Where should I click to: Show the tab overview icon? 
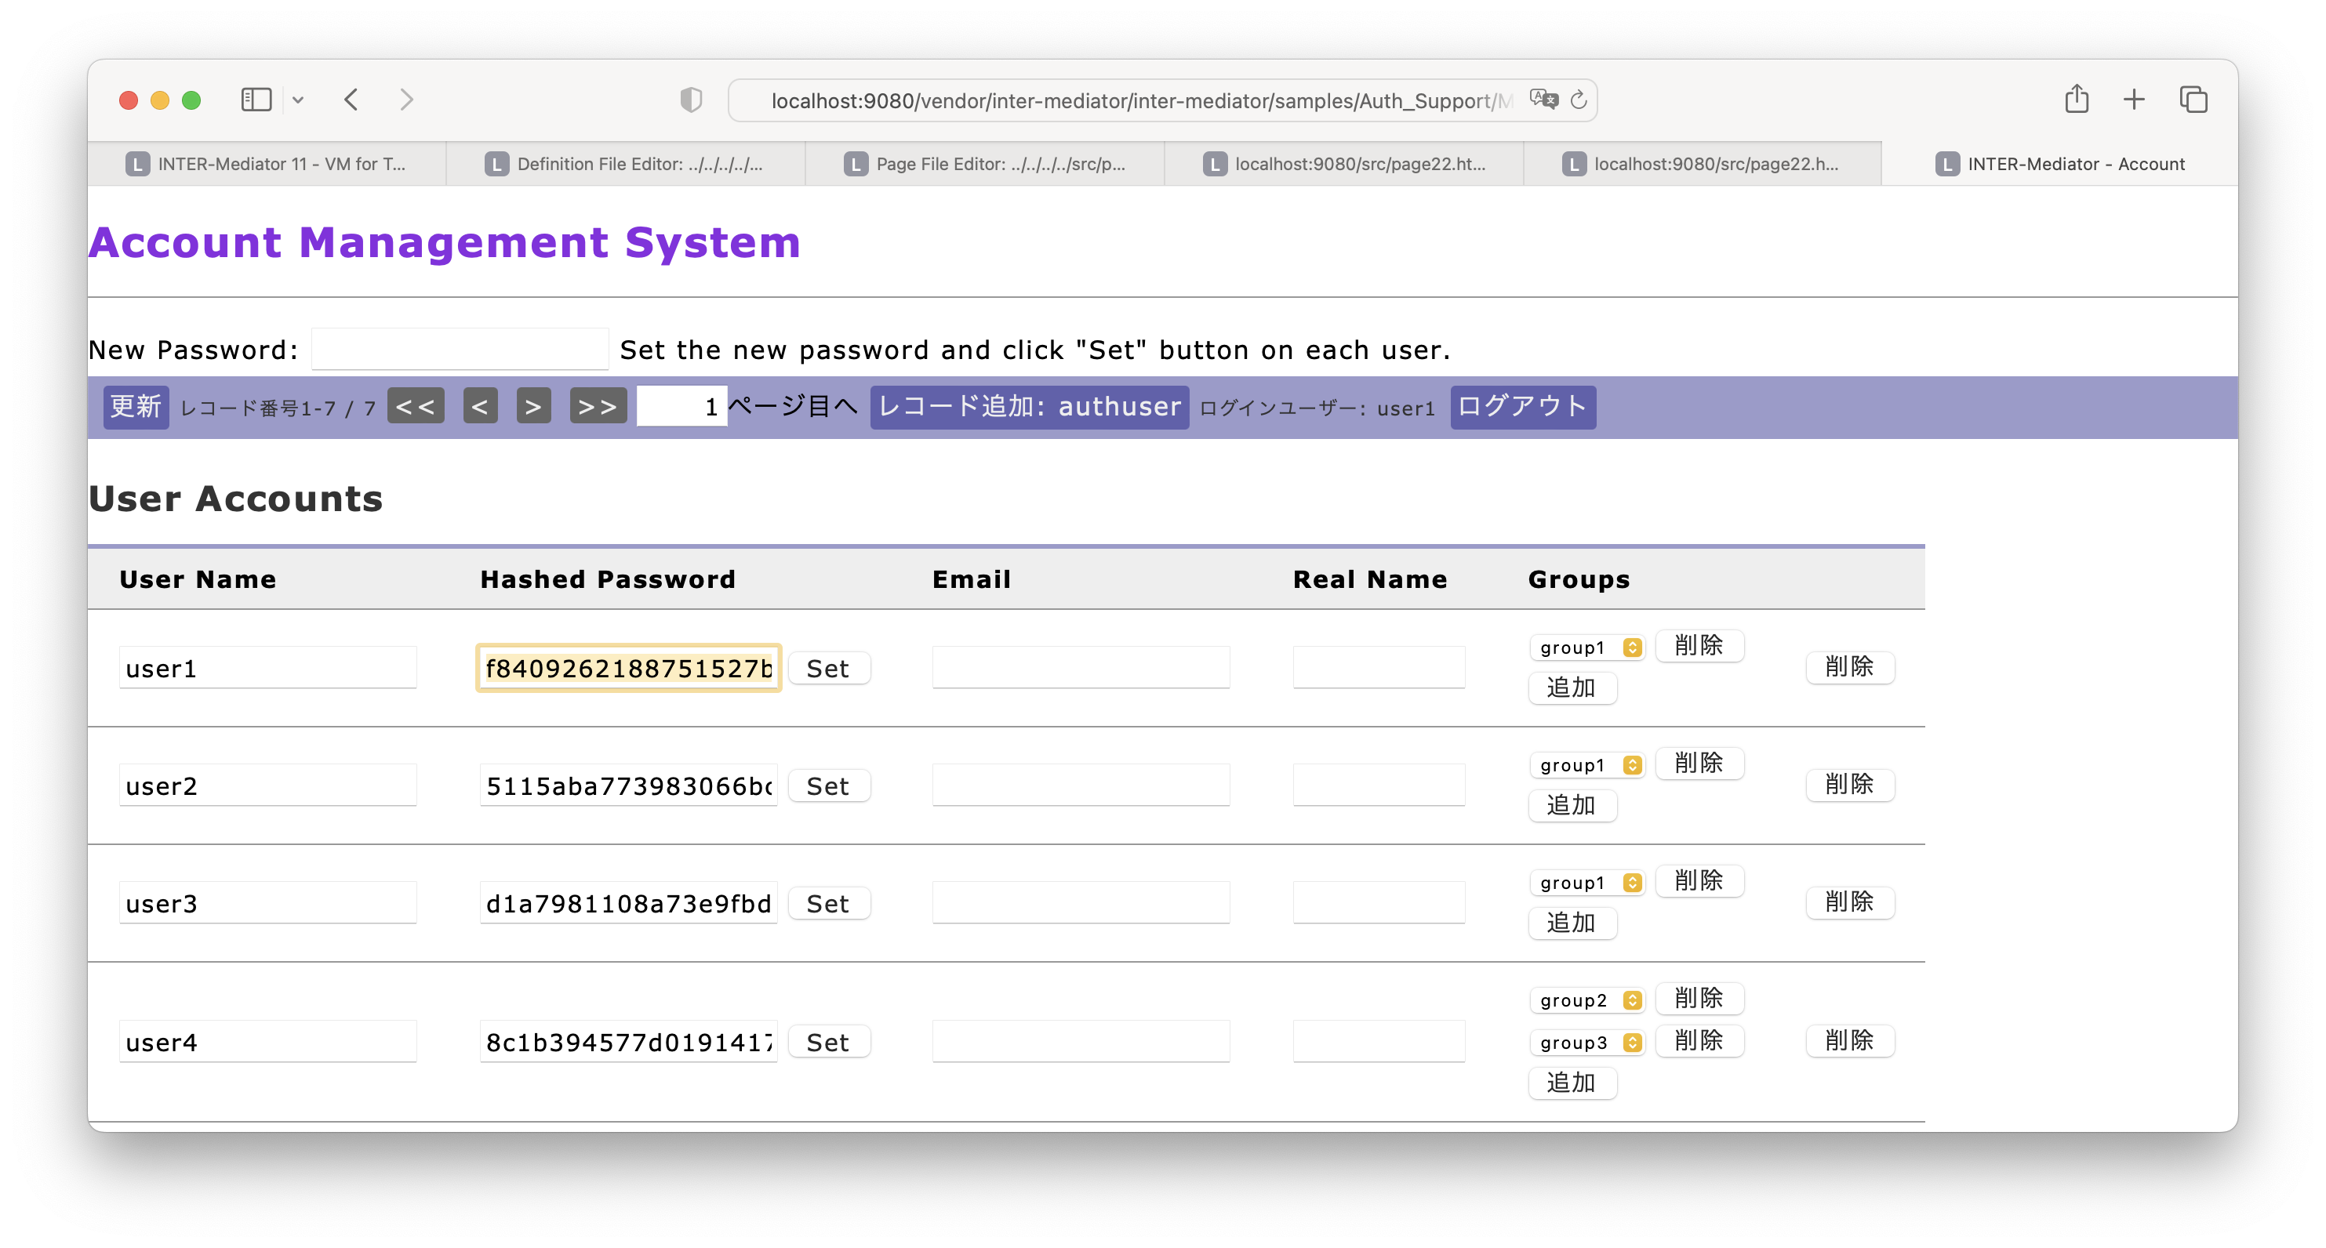pos(2193,100)
